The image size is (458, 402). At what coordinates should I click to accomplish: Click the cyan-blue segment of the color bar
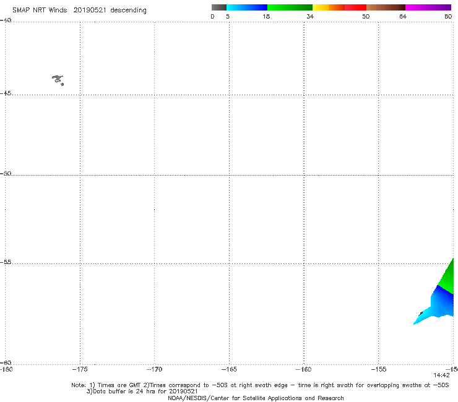pos(247,7)
